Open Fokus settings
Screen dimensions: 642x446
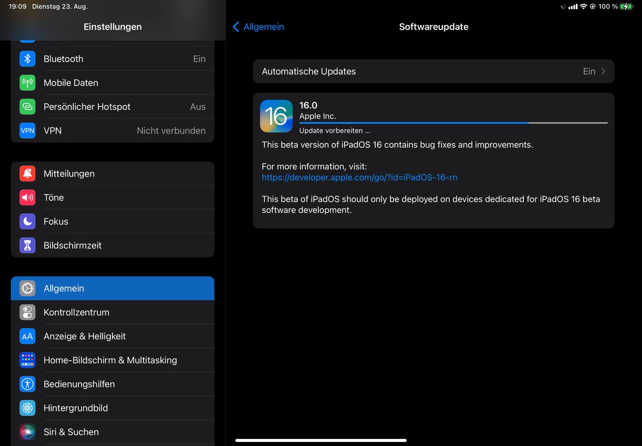click(112, 221)
